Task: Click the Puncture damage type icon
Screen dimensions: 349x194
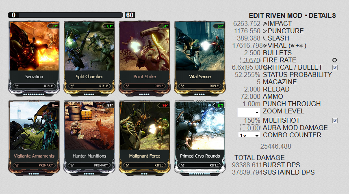Action: point(264,31)
